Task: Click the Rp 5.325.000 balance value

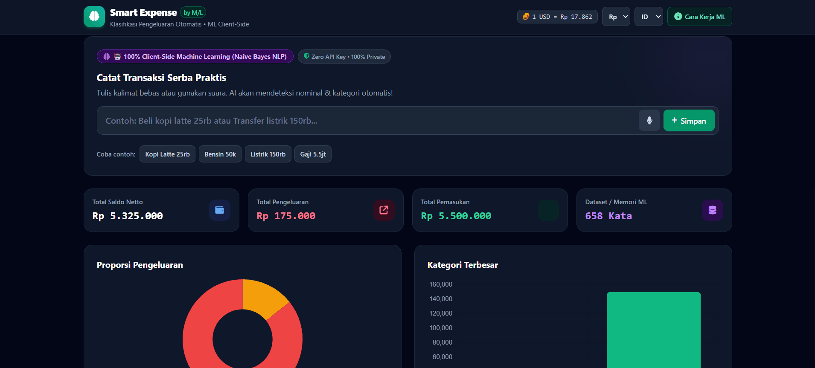Action: point(128,216)
